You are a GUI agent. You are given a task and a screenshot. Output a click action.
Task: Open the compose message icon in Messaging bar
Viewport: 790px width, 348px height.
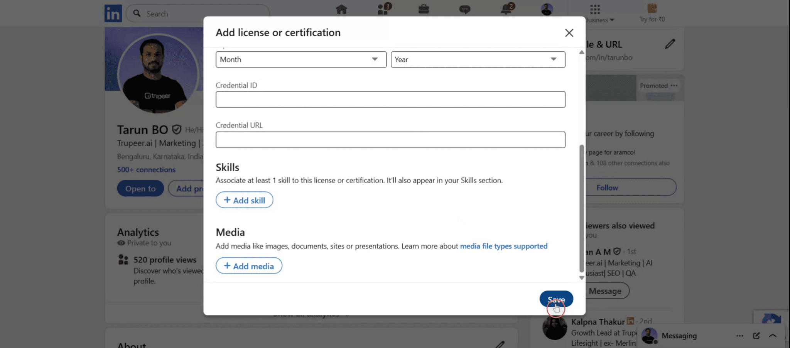coord(756,335)
